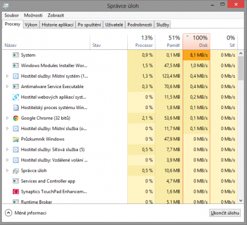This screenshot has width=247, height=225.
Task: Click the Průzkumník Windows folder icon
Action: (15, 139)
